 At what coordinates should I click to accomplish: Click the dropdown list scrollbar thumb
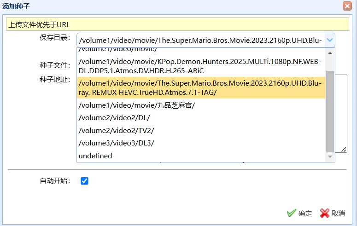coord(330,111)
